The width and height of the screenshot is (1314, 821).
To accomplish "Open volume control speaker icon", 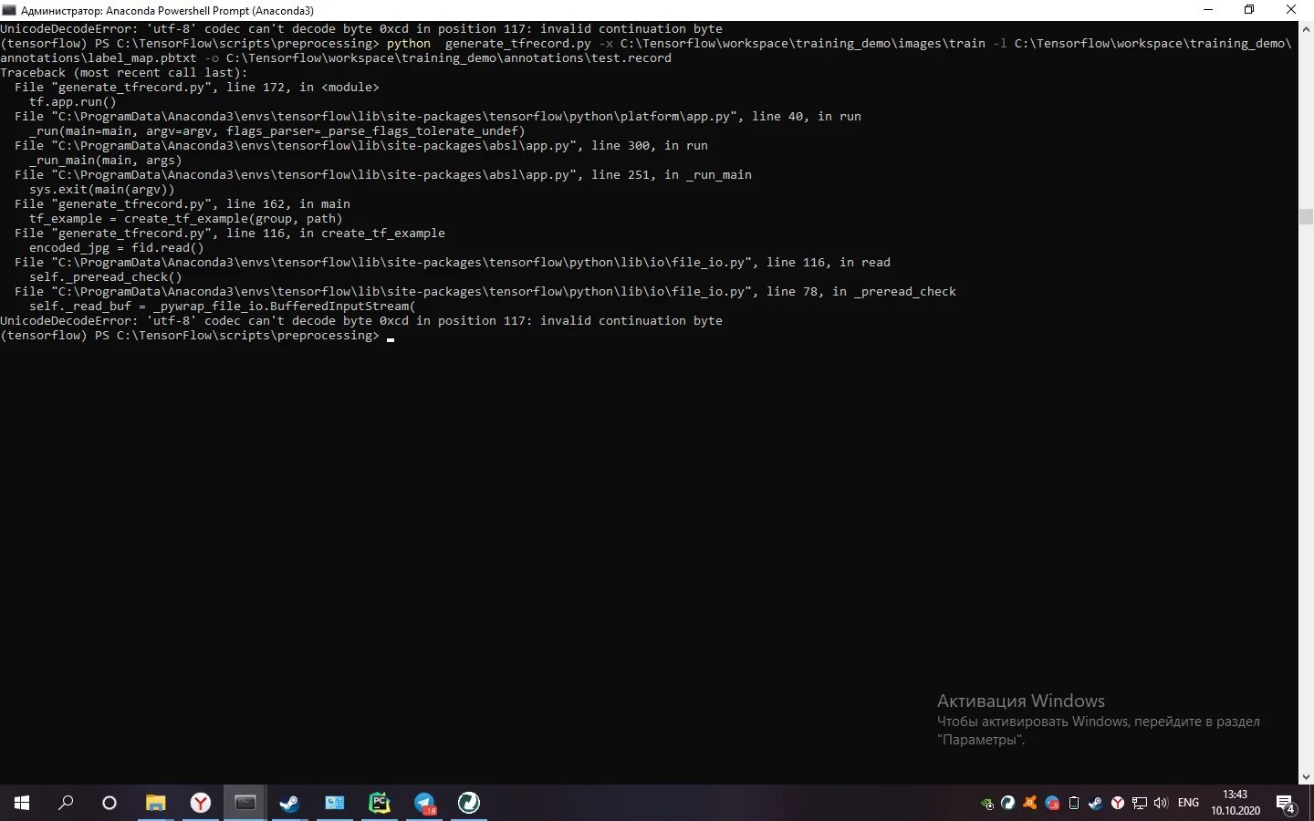I will [x=1161, y=804].
